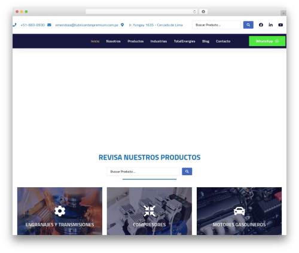Click the products section search magnifier button
The width and height of the screenshot is (299, 253).
[187, 172]
